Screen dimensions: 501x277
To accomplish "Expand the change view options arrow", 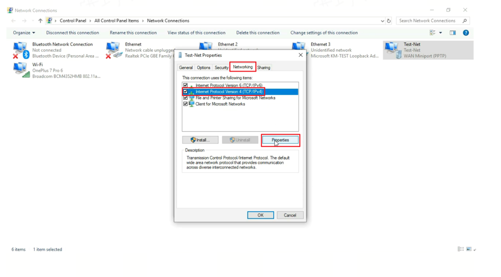I will [440, 33].
